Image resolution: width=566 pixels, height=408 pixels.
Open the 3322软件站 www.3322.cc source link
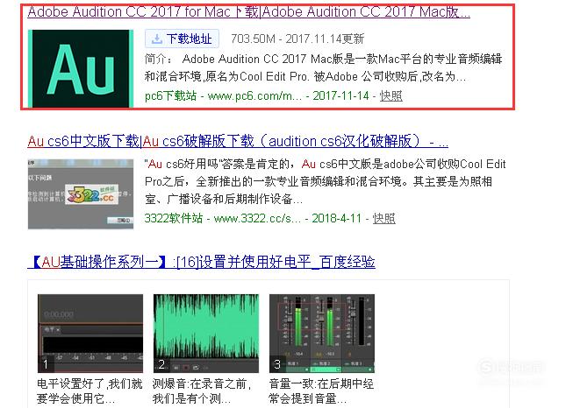pos(222,218)
